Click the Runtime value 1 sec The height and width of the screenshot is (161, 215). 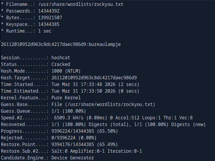tap(45, 31)
